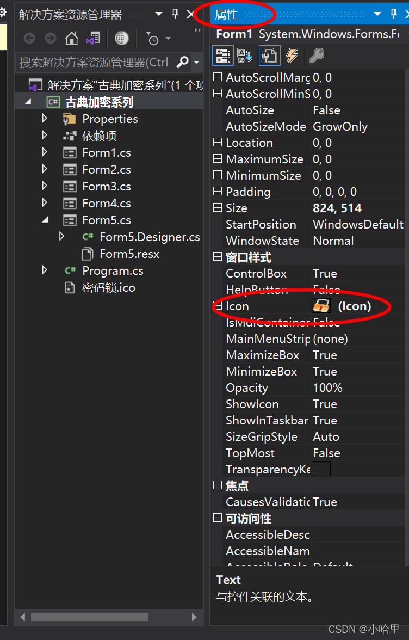Select the Opacity value 100%
409x640 pixels.
(327, 387)
